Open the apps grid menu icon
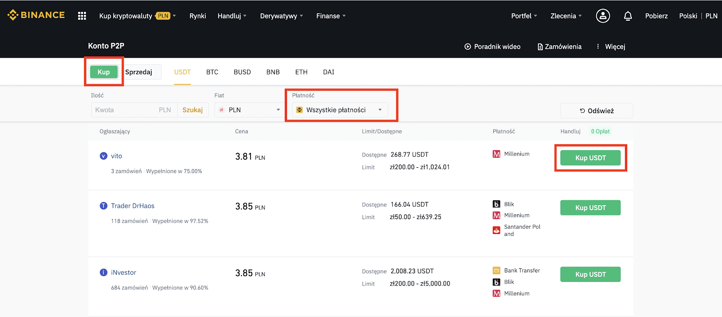This screenshot has height=317, width=722. click(x=82, y=16)
